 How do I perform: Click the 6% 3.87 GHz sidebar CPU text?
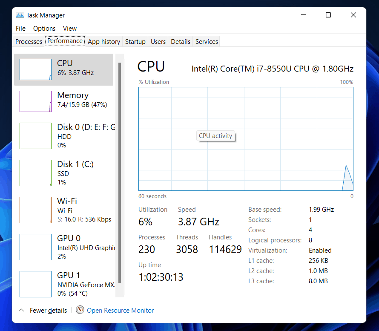click(75, 73)
